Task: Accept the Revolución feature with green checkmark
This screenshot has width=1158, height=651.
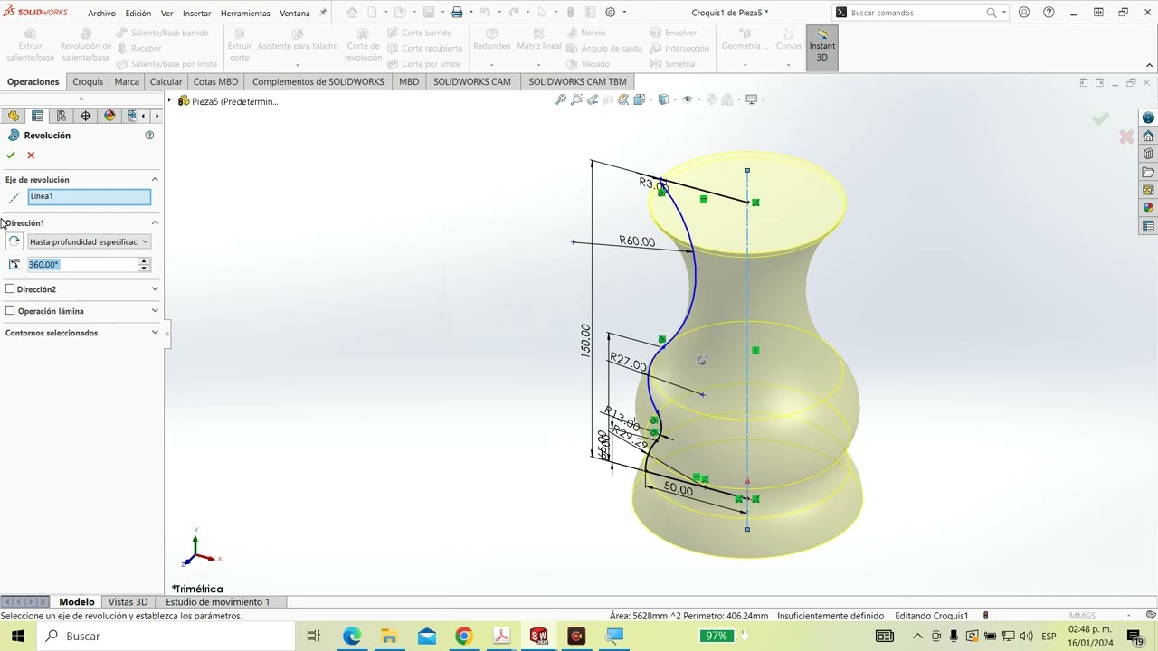Action: pyautogui.click(x=11, y=156)
